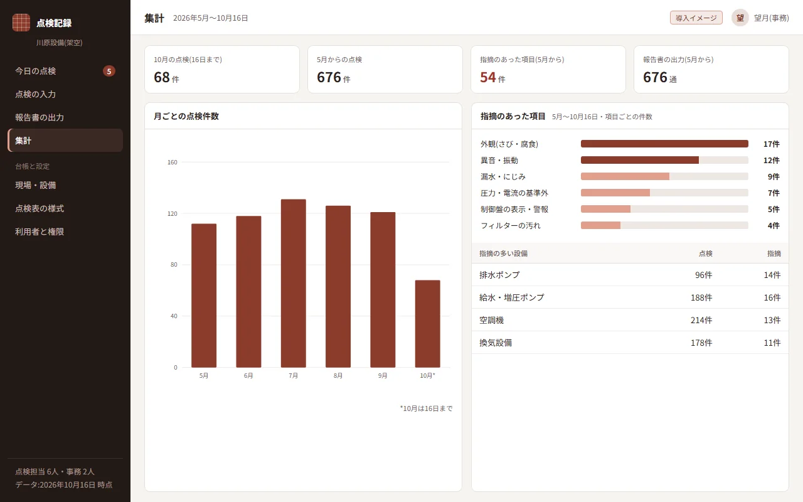Screen dimensions: 803x502
Task: Click the 外観(さび・腐食) progress bar
Action: (x=664, y=144)
